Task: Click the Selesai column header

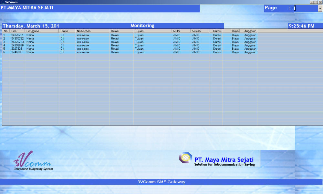Action: click(200, 31)
